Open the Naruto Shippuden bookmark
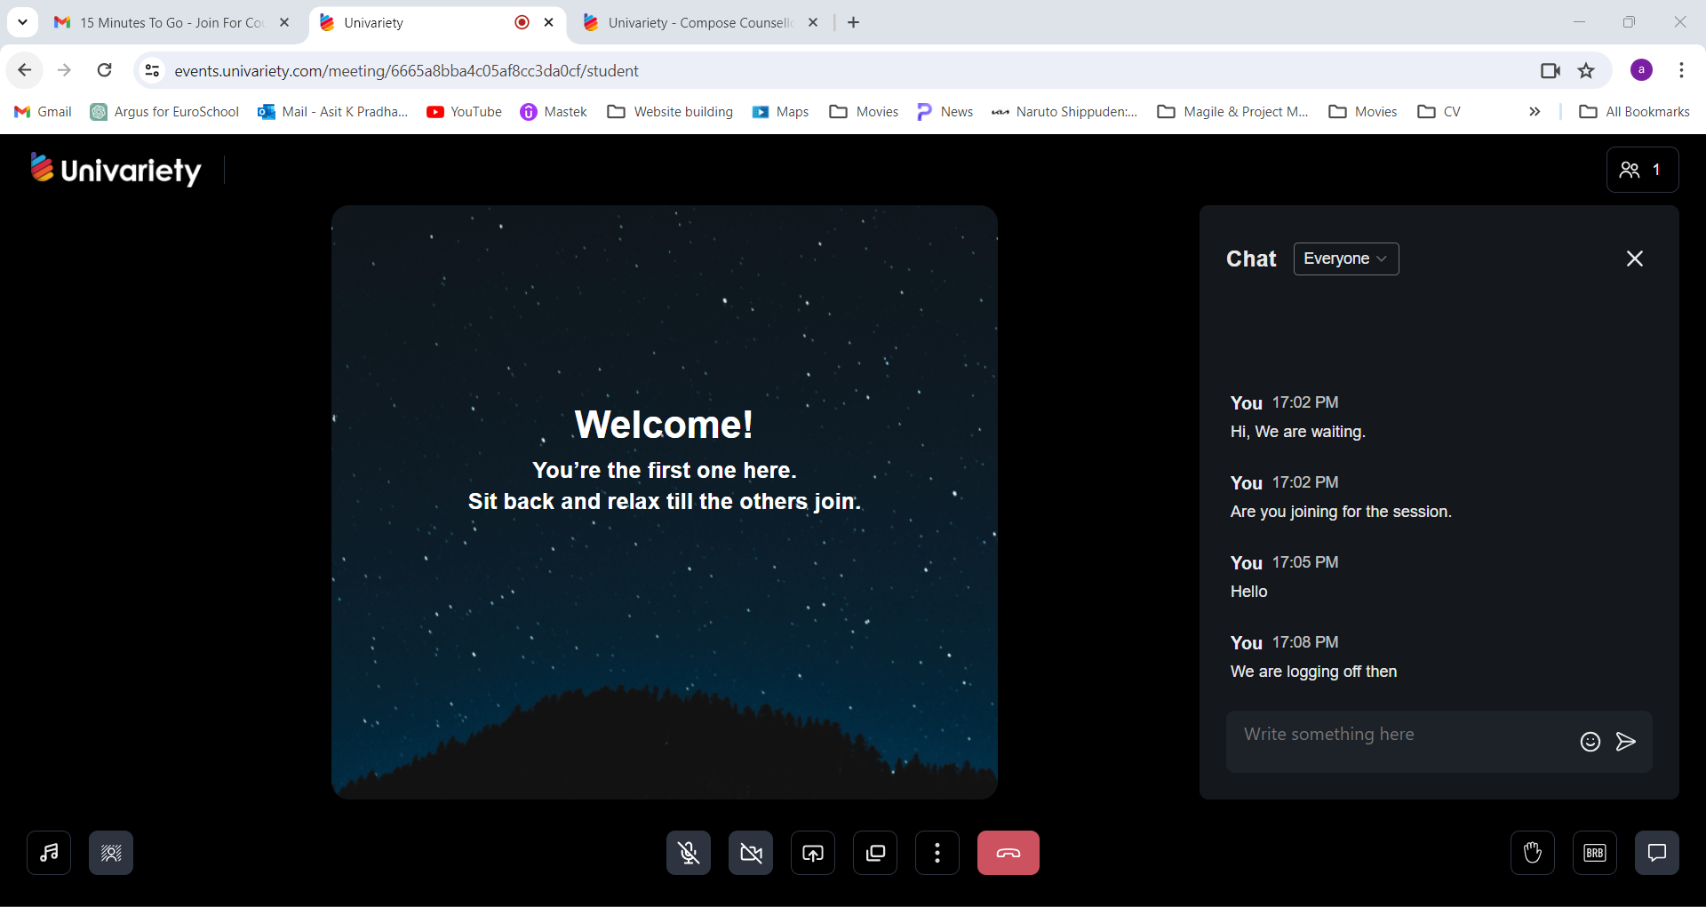 [x=1064, y=111]
